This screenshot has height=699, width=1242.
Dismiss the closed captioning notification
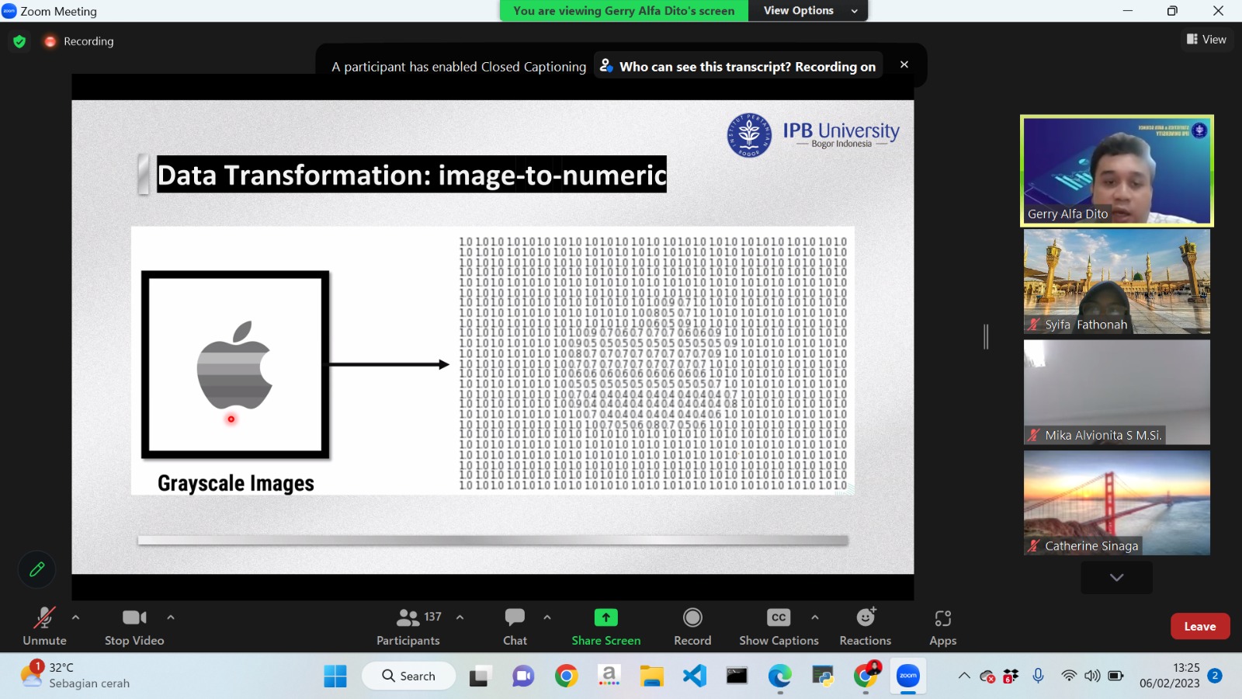(904, 65)
